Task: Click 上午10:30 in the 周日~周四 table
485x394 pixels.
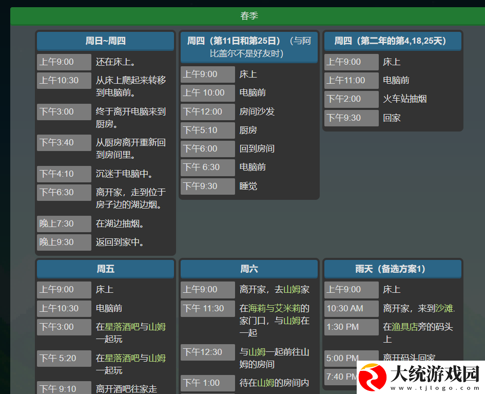Action: coord(64,81)
